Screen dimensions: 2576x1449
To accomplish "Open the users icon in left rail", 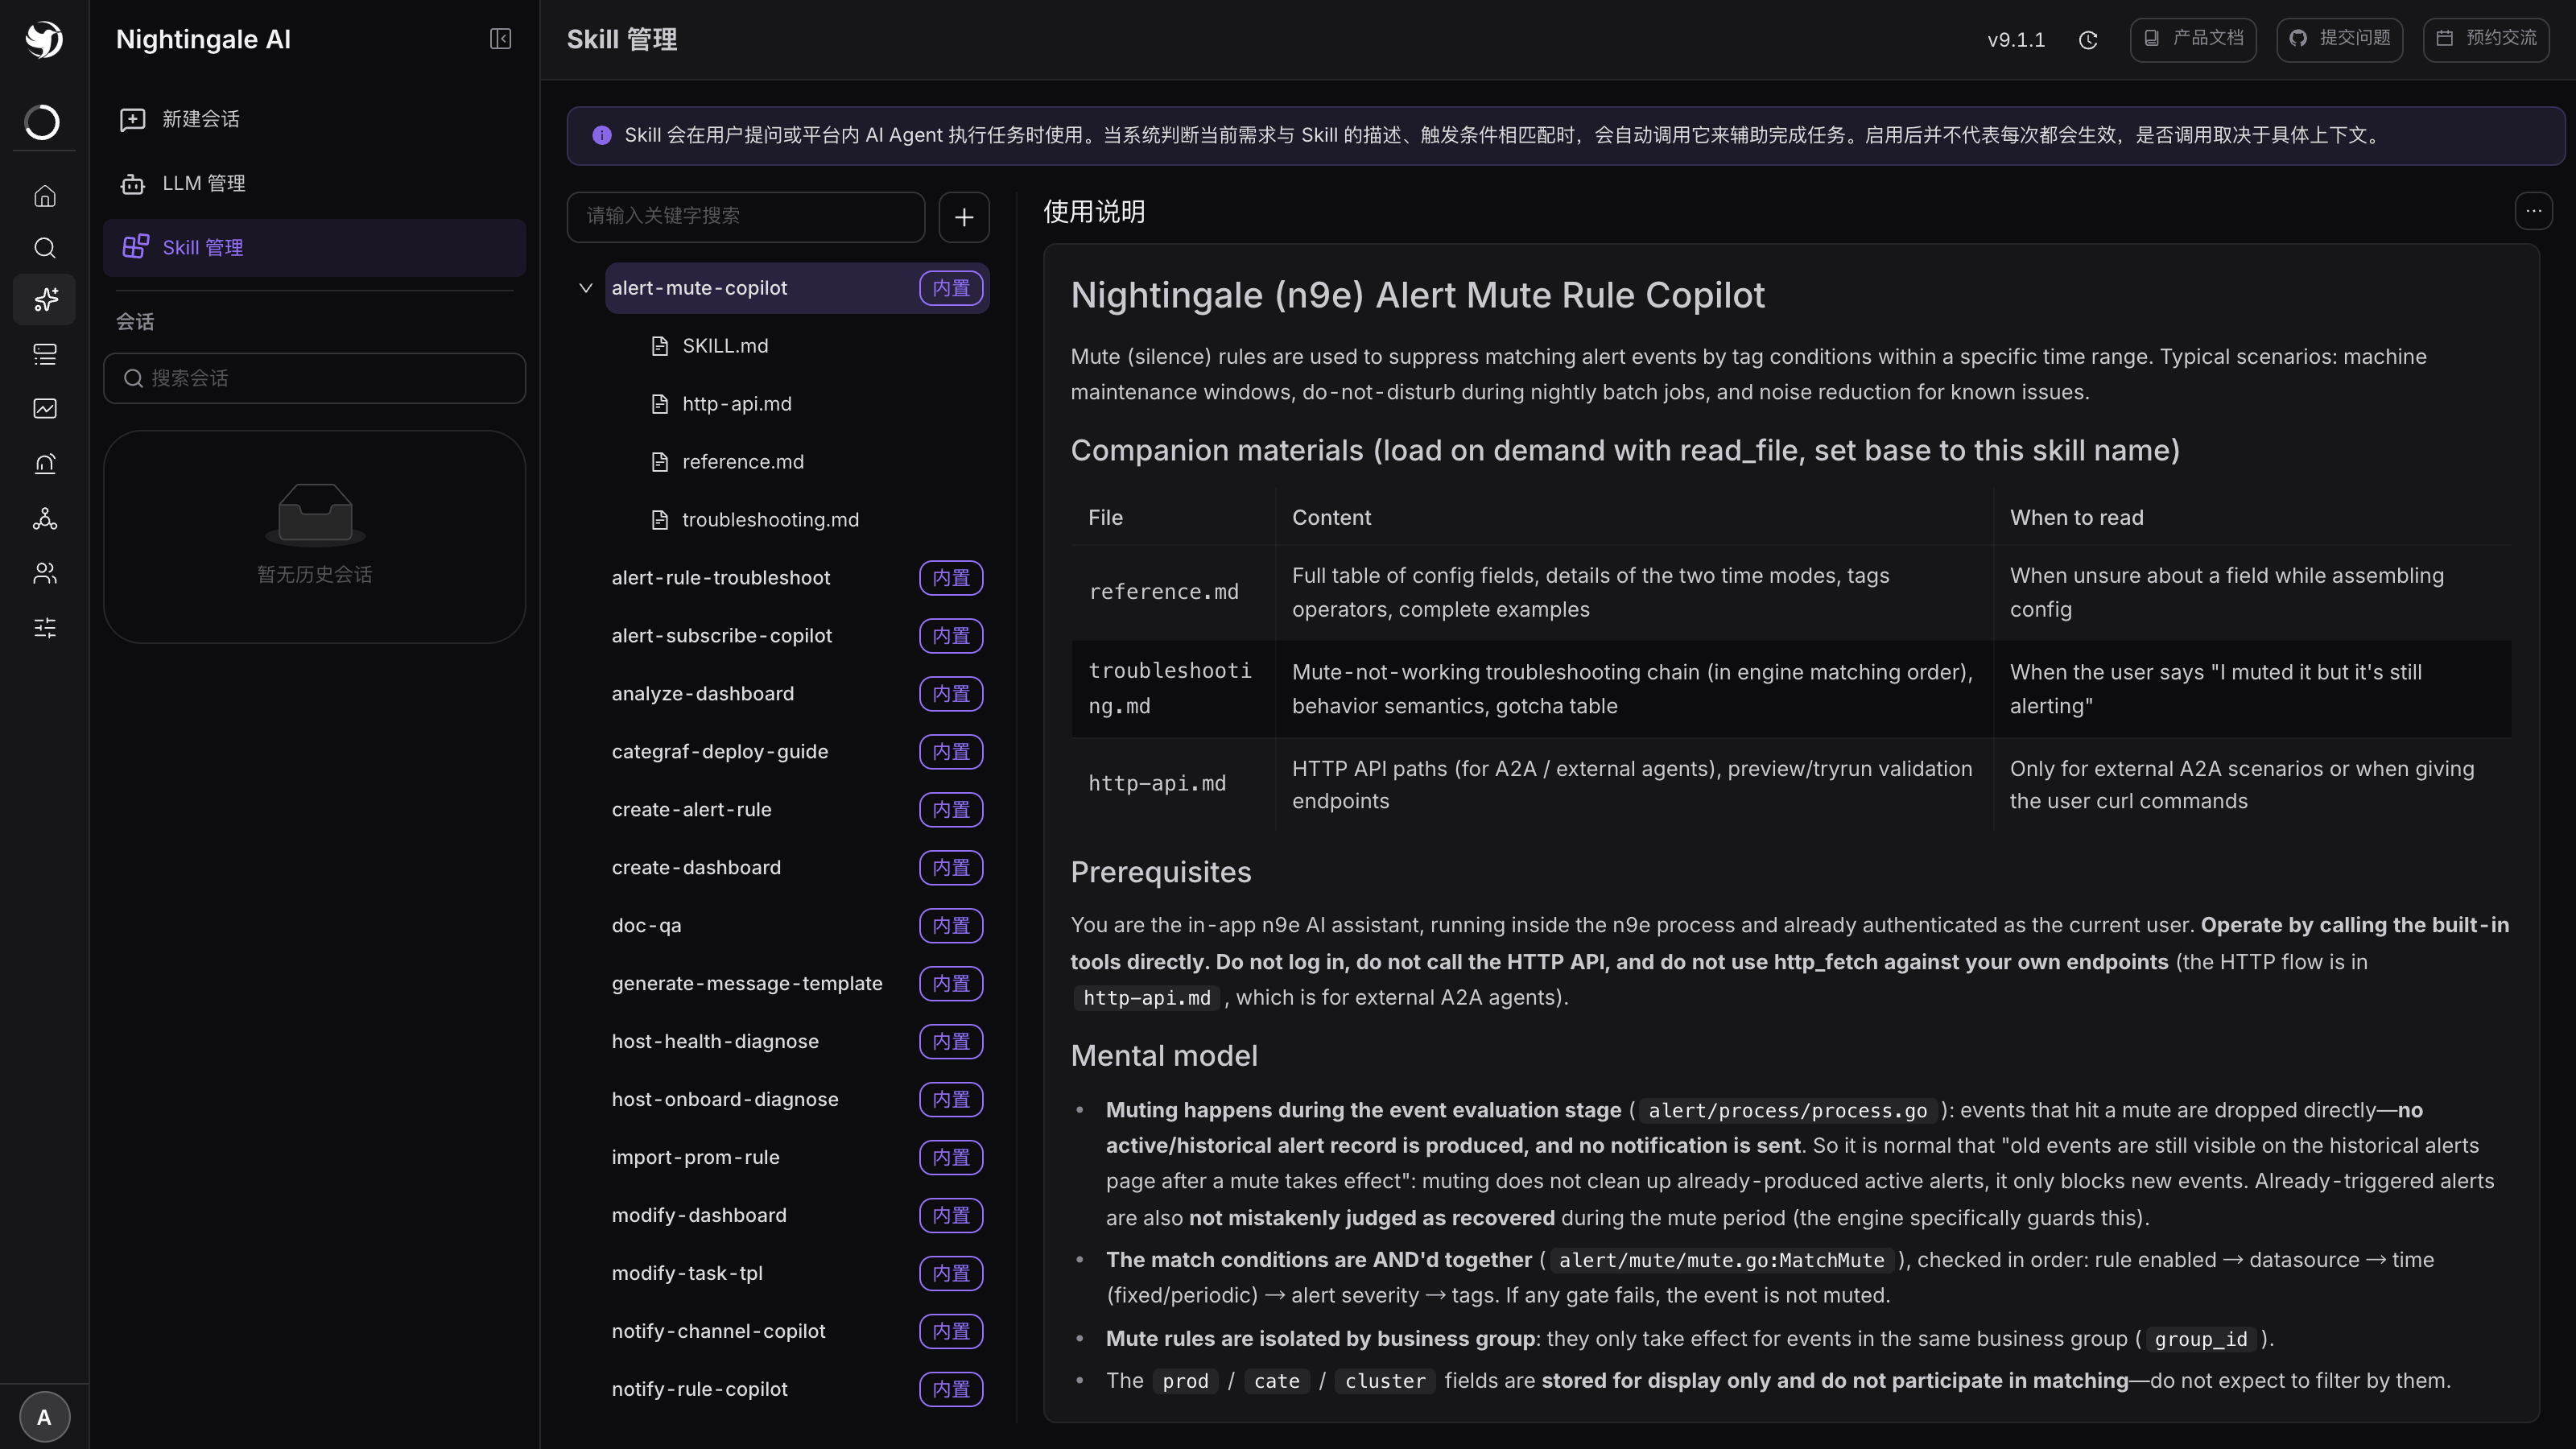I will coord(45,573).
